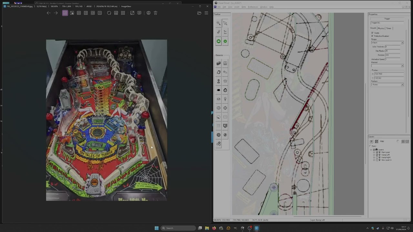Click the Star Radius value field
This screenshot has width=413, height=232.
coord(392,51)
